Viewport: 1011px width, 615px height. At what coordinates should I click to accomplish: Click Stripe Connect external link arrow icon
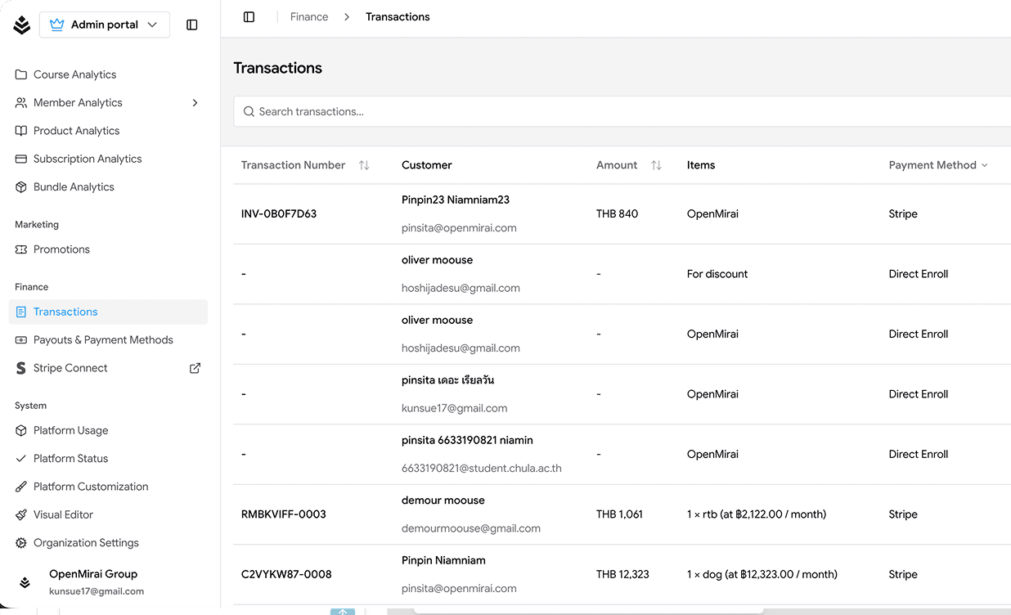tap(195, 368)
